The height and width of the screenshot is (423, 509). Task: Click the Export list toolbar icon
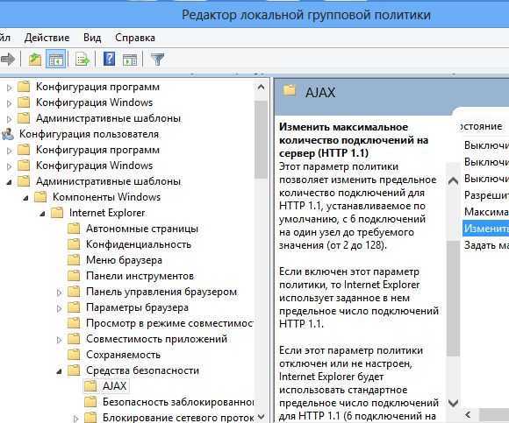[x=82, y=60]
